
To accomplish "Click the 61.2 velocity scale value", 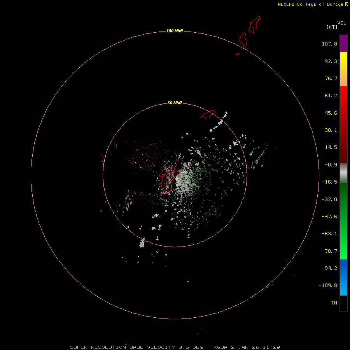I will pos(331,96).
